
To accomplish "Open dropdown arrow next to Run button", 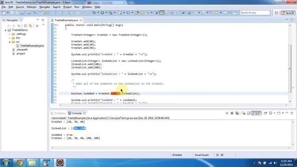I will coord(106,13).
